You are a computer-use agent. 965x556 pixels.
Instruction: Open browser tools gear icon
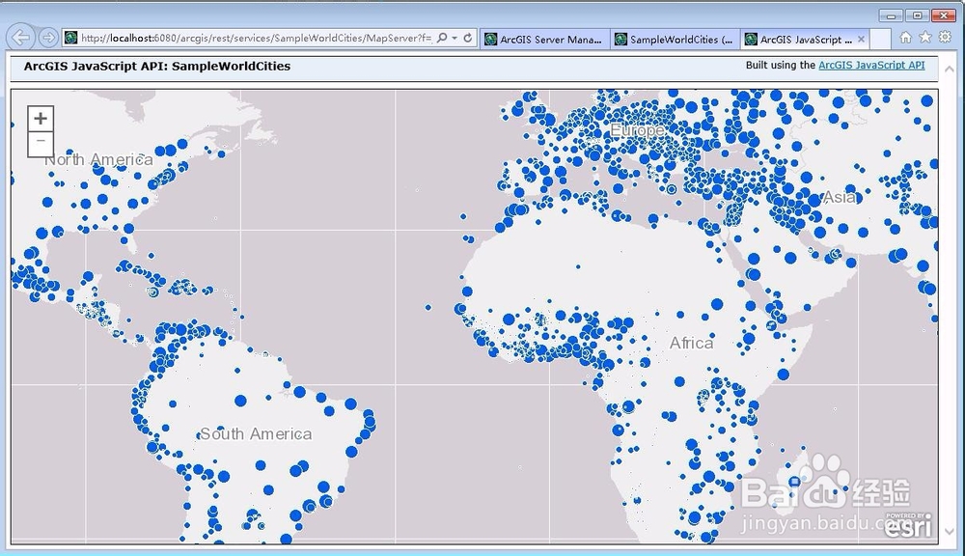(946, 38)
